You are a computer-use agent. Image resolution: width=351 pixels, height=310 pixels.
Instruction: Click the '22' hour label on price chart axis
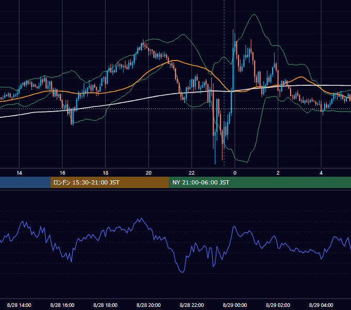click(x=192, y=173)
